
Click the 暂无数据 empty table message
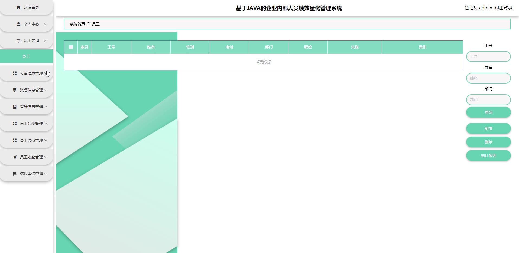(x=264, y=62)
